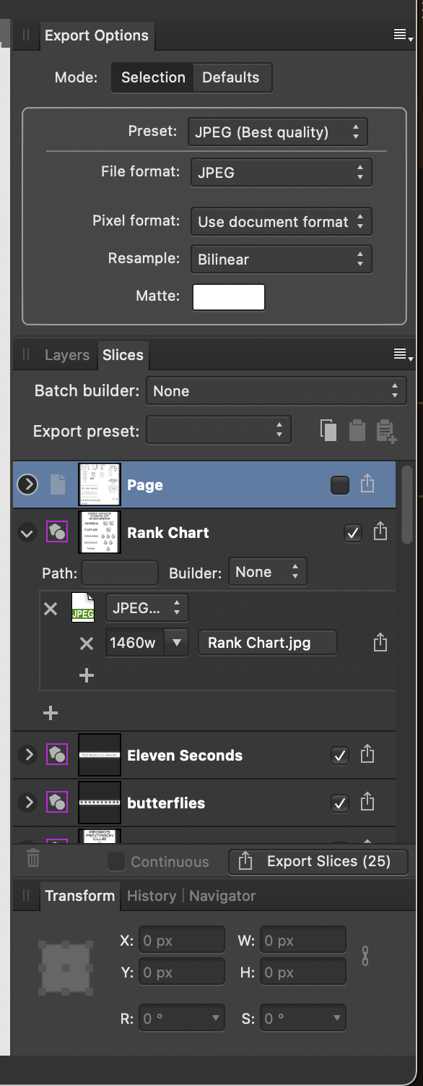The width and height of the screenshot is (423, 1086).
Task: Export the Page slice icon
Action: point(367,484)
